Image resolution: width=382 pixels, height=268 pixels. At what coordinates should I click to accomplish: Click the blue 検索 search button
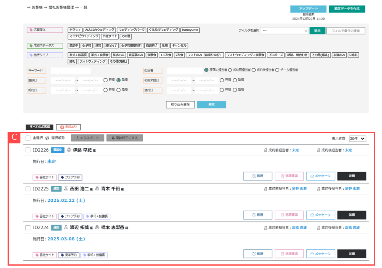(211, 105)
